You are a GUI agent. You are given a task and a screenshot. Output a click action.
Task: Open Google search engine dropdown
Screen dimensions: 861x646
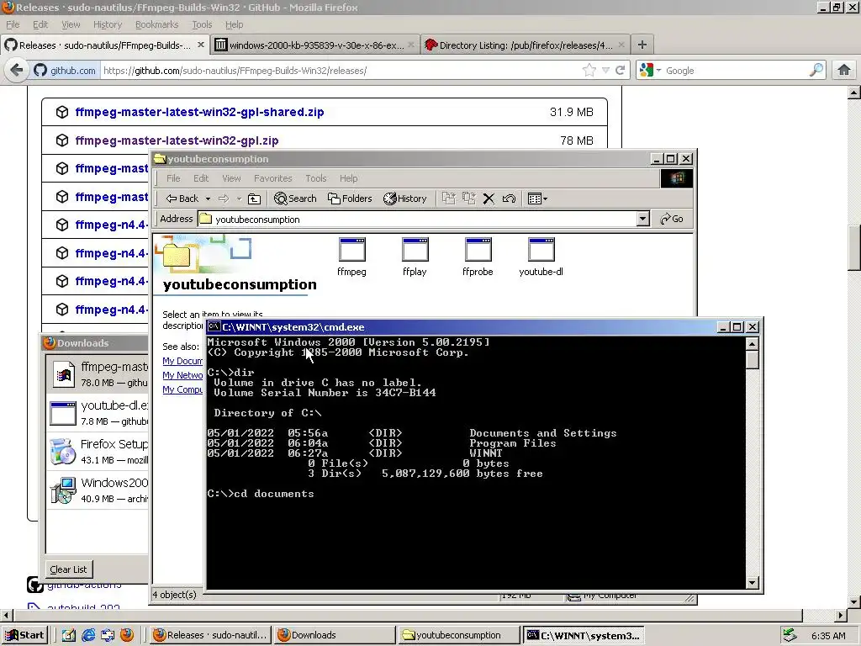click(x=650, y=71)
